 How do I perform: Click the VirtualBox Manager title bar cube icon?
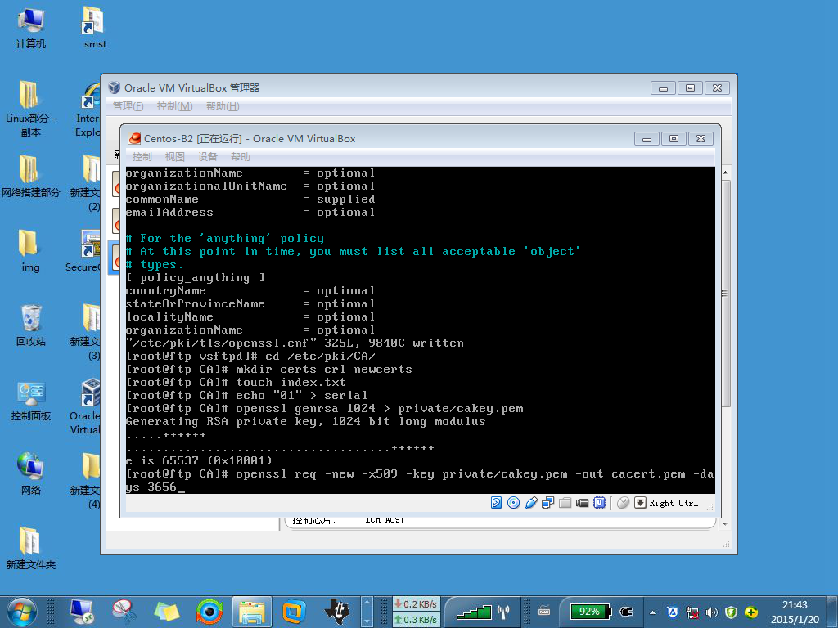114,87
